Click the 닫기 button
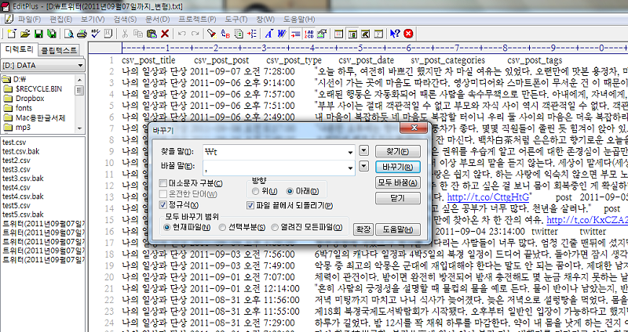The width and height of the screenshot is (628, 332). [398, 198]
